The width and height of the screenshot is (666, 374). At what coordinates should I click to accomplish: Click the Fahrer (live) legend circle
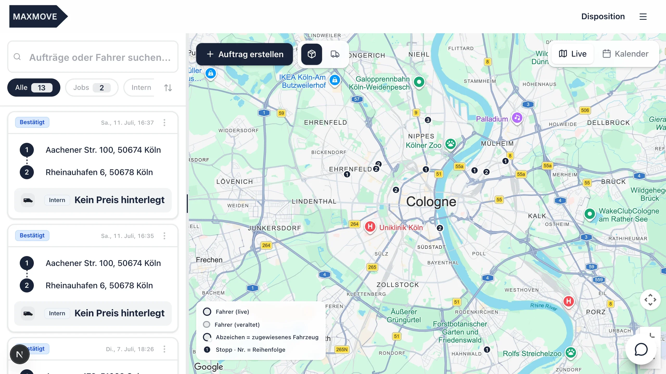coord(207,312)
